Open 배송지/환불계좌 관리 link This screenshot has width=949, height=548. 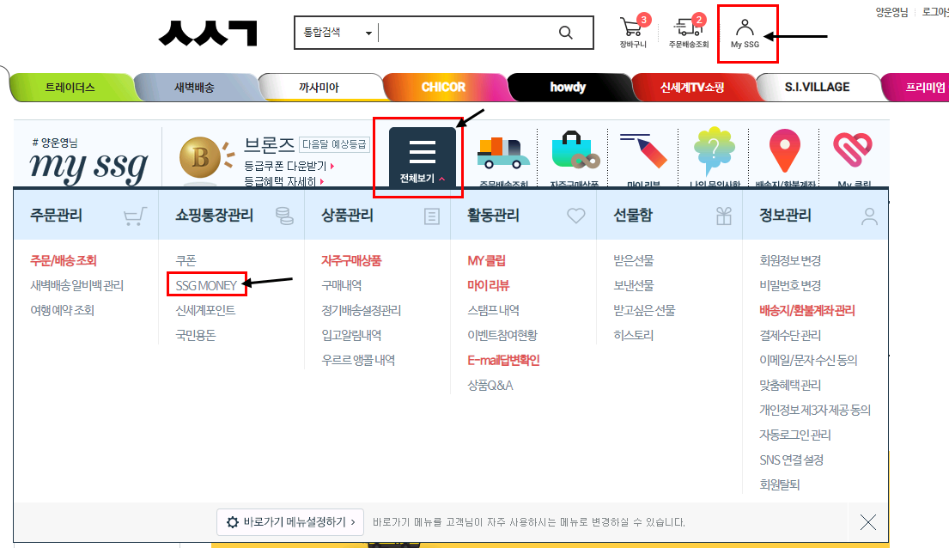coord(807,310)
